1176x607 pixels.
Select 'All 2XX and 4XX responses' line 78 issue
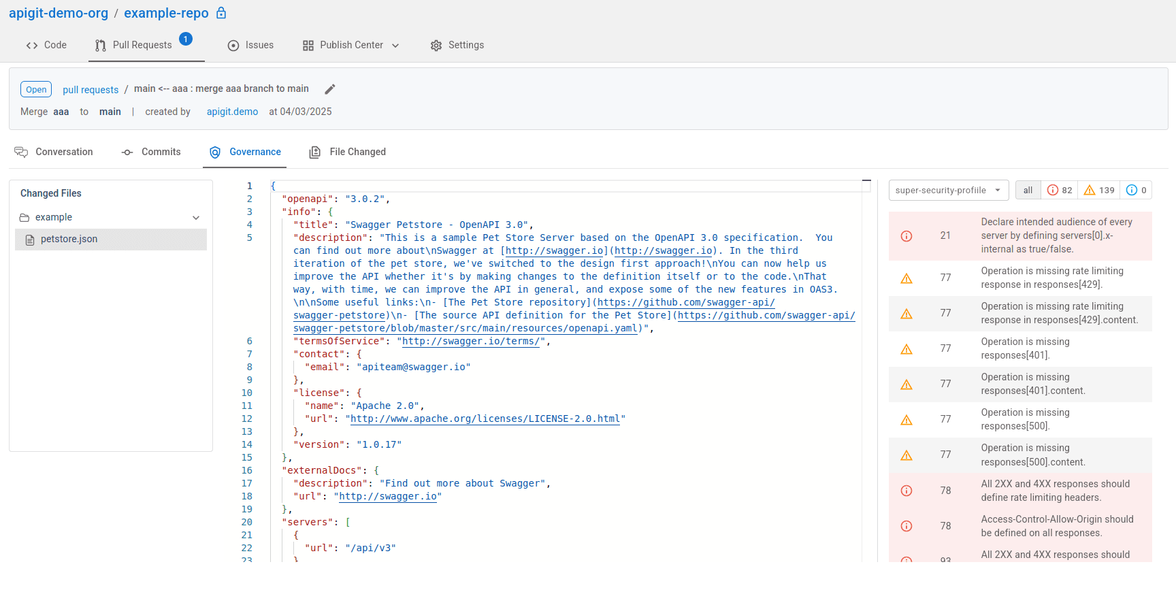[1020, 491]
